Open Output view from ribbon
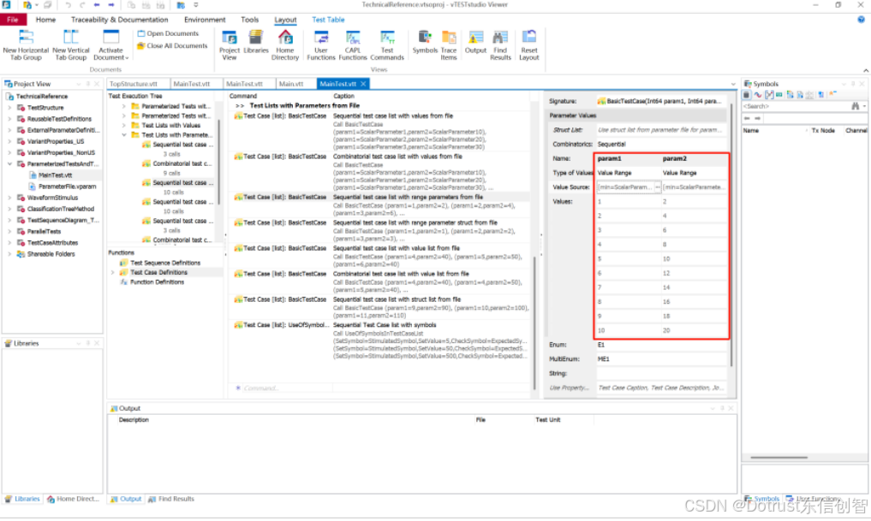The height and width of the screenshot is (521, 871). [x=475, y=42]
